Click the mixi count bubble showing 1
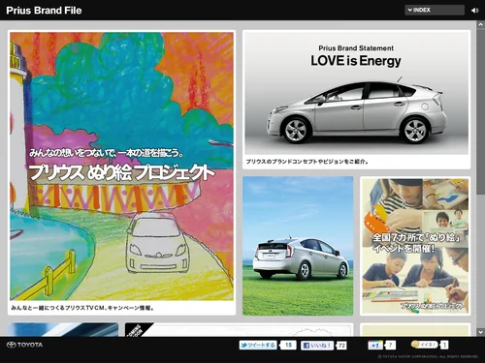The width and height of the screenshot is (485, 363). (x=444, y=345)
